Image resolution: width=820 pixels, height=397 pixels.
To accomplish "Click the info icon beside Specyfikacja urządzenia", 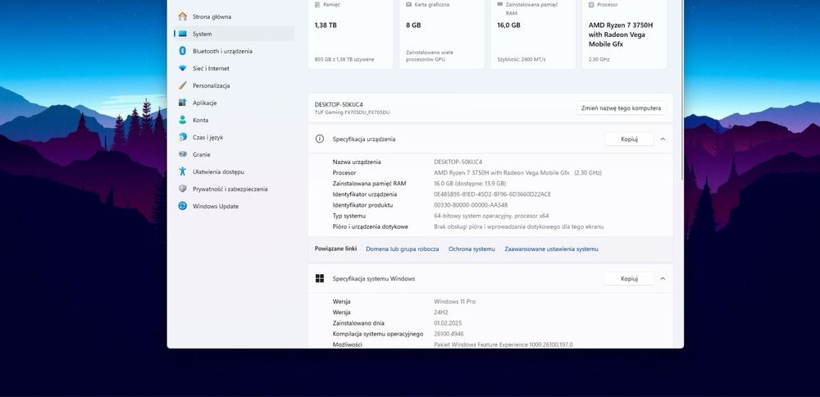I will coord(320,139).
